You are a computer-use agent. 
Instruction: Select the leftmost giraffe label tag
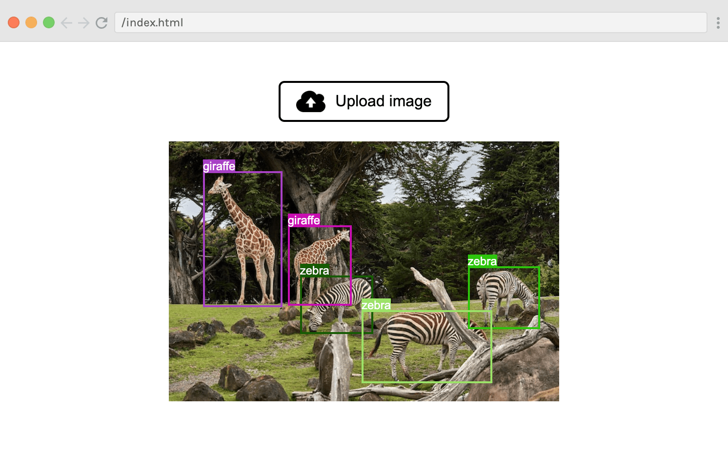(x=219, y=166)
